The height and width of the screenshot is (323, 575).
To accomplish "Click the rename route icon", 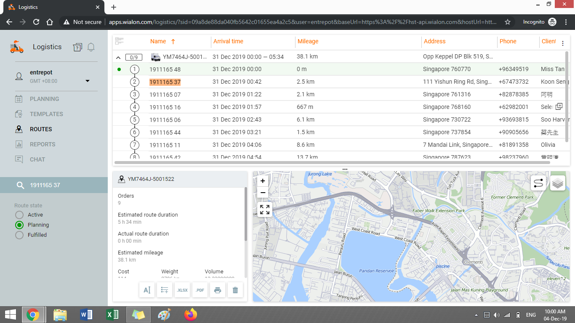I will [147, 290].
